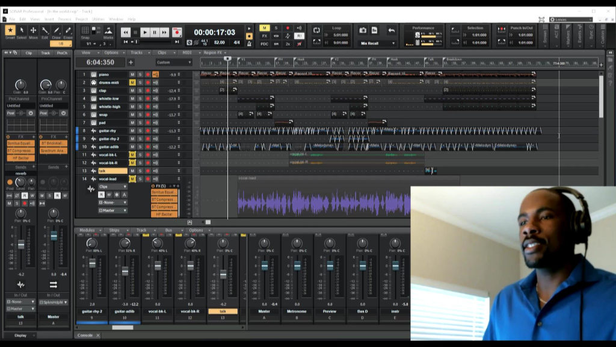Click the add track plus button
Viewport: 616px width, 347px height.
(131, 62)
